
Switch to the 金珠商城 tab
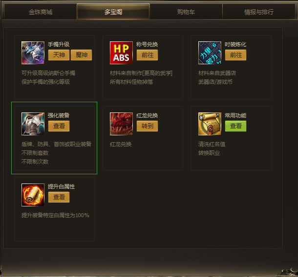[x=41, y=12]
